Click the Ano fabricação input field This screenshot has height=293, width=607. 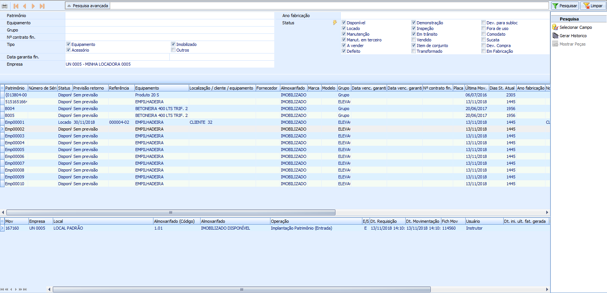click(445, 16)
